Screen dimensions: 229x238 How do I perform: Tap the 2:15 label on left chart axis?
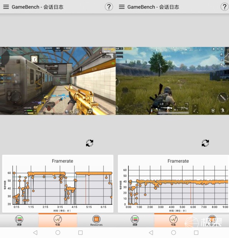pyautogui.click(x=45, y=207)
